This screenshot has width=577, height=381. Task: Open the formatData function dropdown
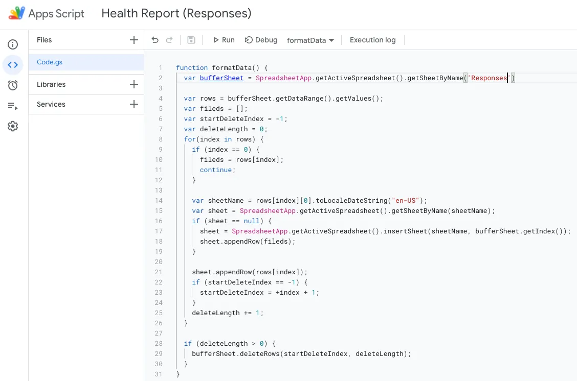[x=310, y=40]
